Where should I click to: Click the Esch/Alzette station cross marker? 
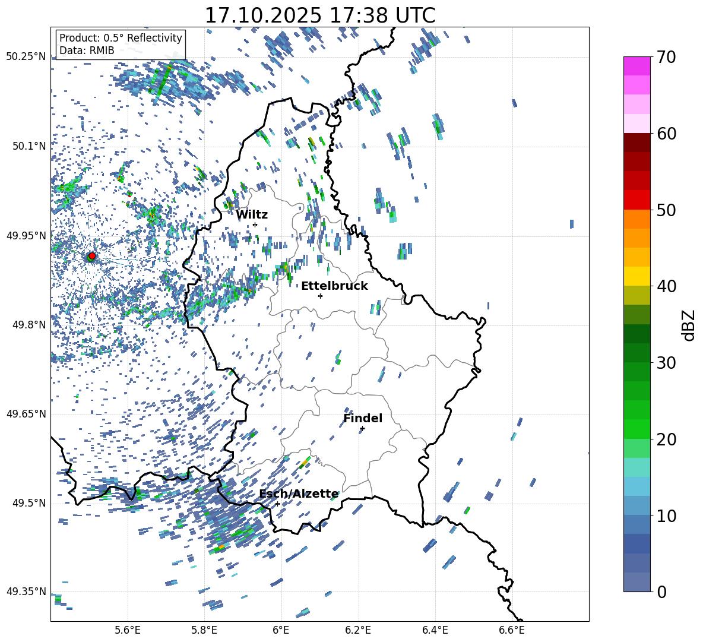[x=277, y=504]
